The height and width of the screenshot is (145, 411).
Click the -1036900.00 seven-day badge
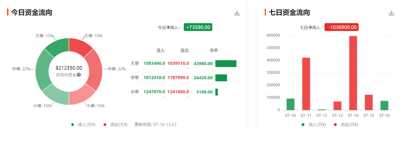[342, 27]
